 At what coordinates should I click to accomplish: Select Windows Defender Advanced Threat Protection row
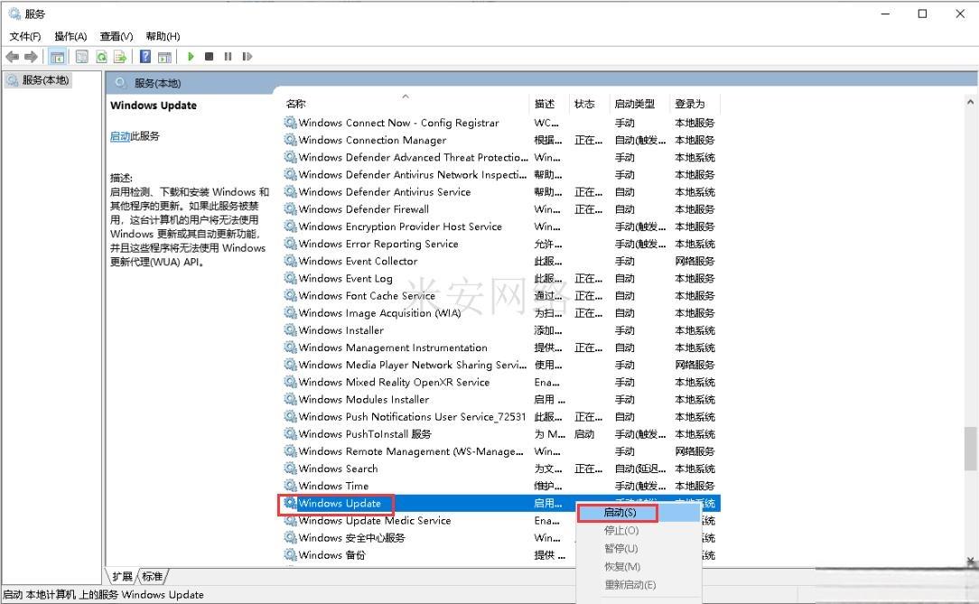coord(500,157)
